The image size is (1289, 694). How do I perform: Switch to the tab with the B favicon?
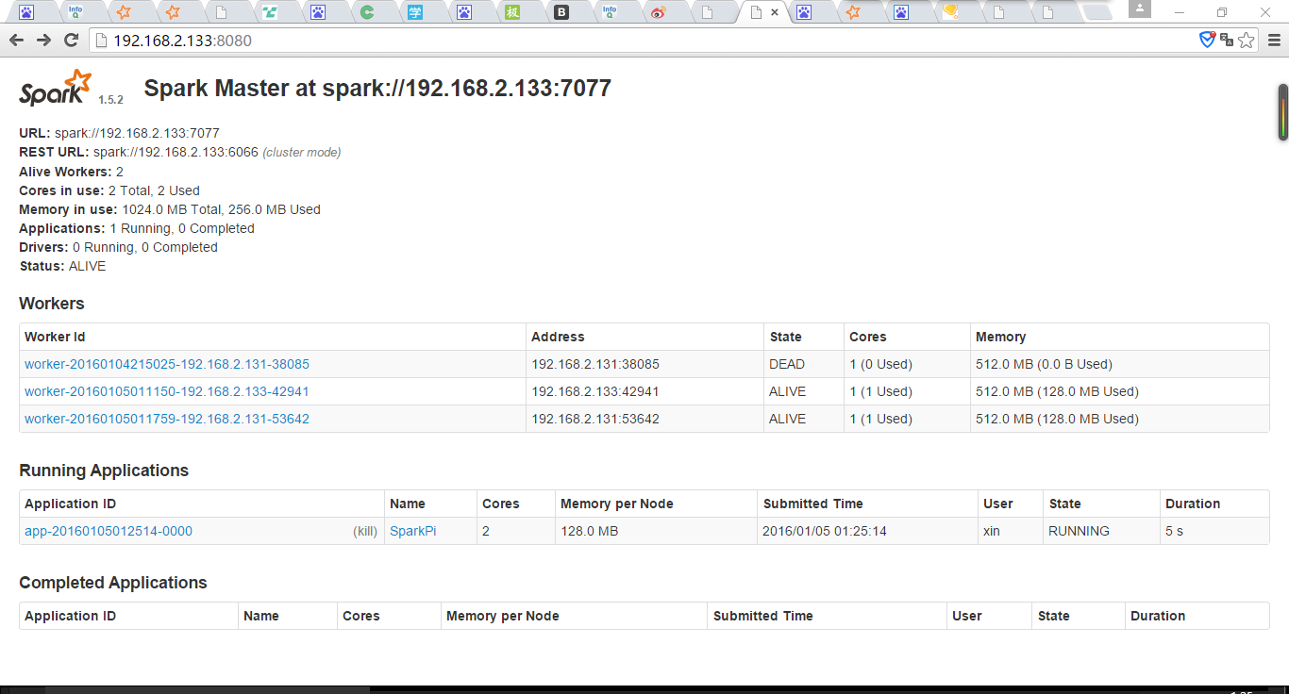click(x=561, y=12)
